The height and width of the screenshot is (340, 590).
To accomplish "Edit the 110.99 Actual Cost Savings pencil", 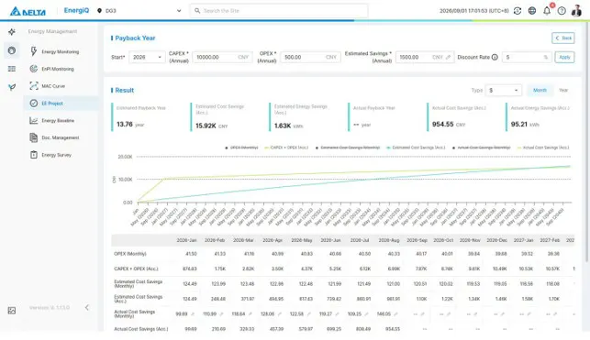I will [221, 314].
